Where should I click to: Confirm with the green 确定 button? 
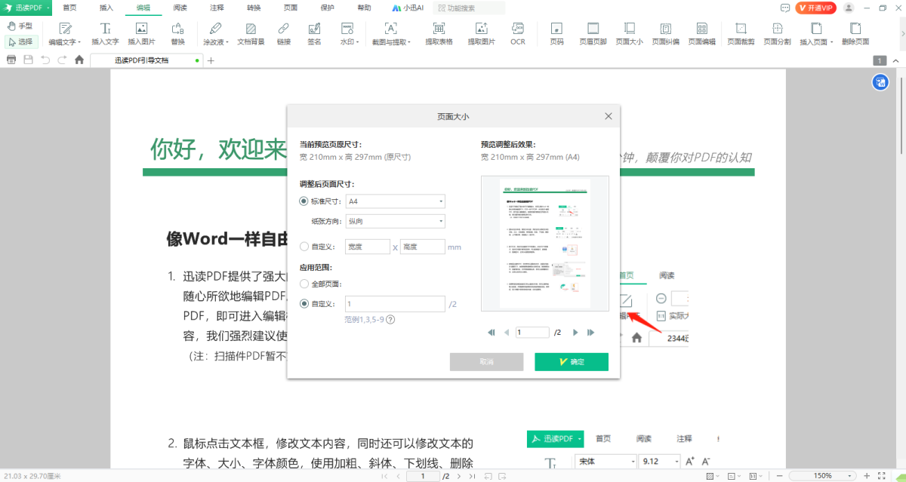coord(572,362)
